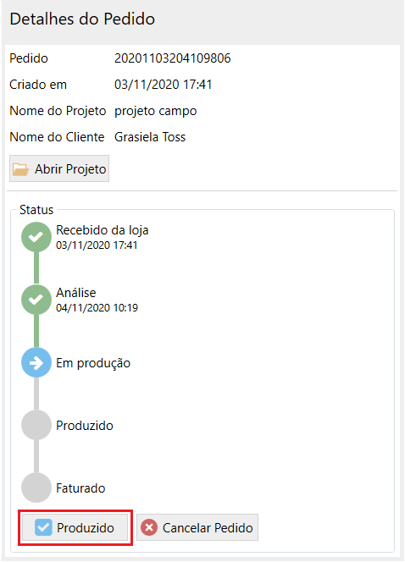The image size is (405, 562).
Task: Click the Em produção status label
Action: coord(93,363)
